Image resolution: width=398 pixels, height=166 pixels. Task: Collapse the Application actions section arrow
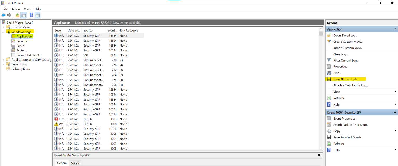[395, 29]
